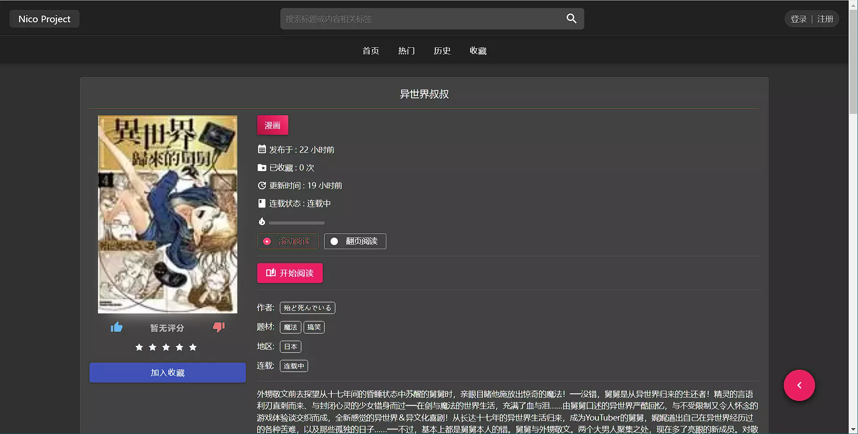Click the 加入收藏 add to favorites button
Viewport: 858px width, 434px height.
tap(168, 373)
